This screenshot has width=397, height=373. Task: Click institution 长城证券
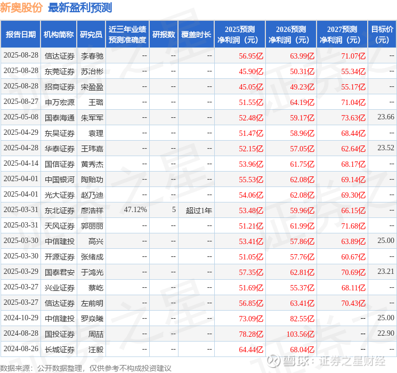click(60, 350)
